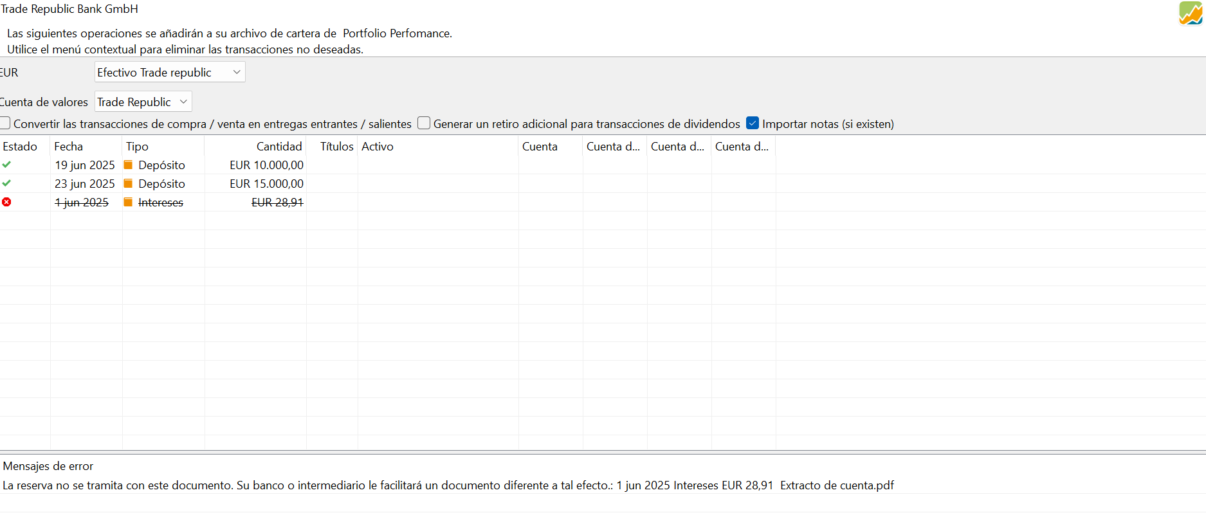The height and width of the screenshot is (515, 1206).
Task: Click the 'Mensajes de error' heading
Action: click(48, 466)
